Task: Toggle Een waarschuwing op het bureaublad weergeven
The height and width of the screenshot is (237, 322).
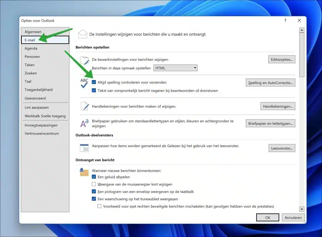Action: pyautogui.click(x=94, y=199)
